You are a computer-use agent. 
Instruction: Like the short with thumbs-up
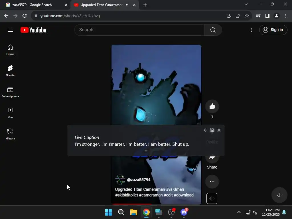212,106
